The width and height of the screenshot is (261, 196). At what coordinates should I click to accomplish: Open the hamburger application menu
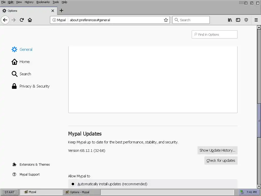(256, 20)
